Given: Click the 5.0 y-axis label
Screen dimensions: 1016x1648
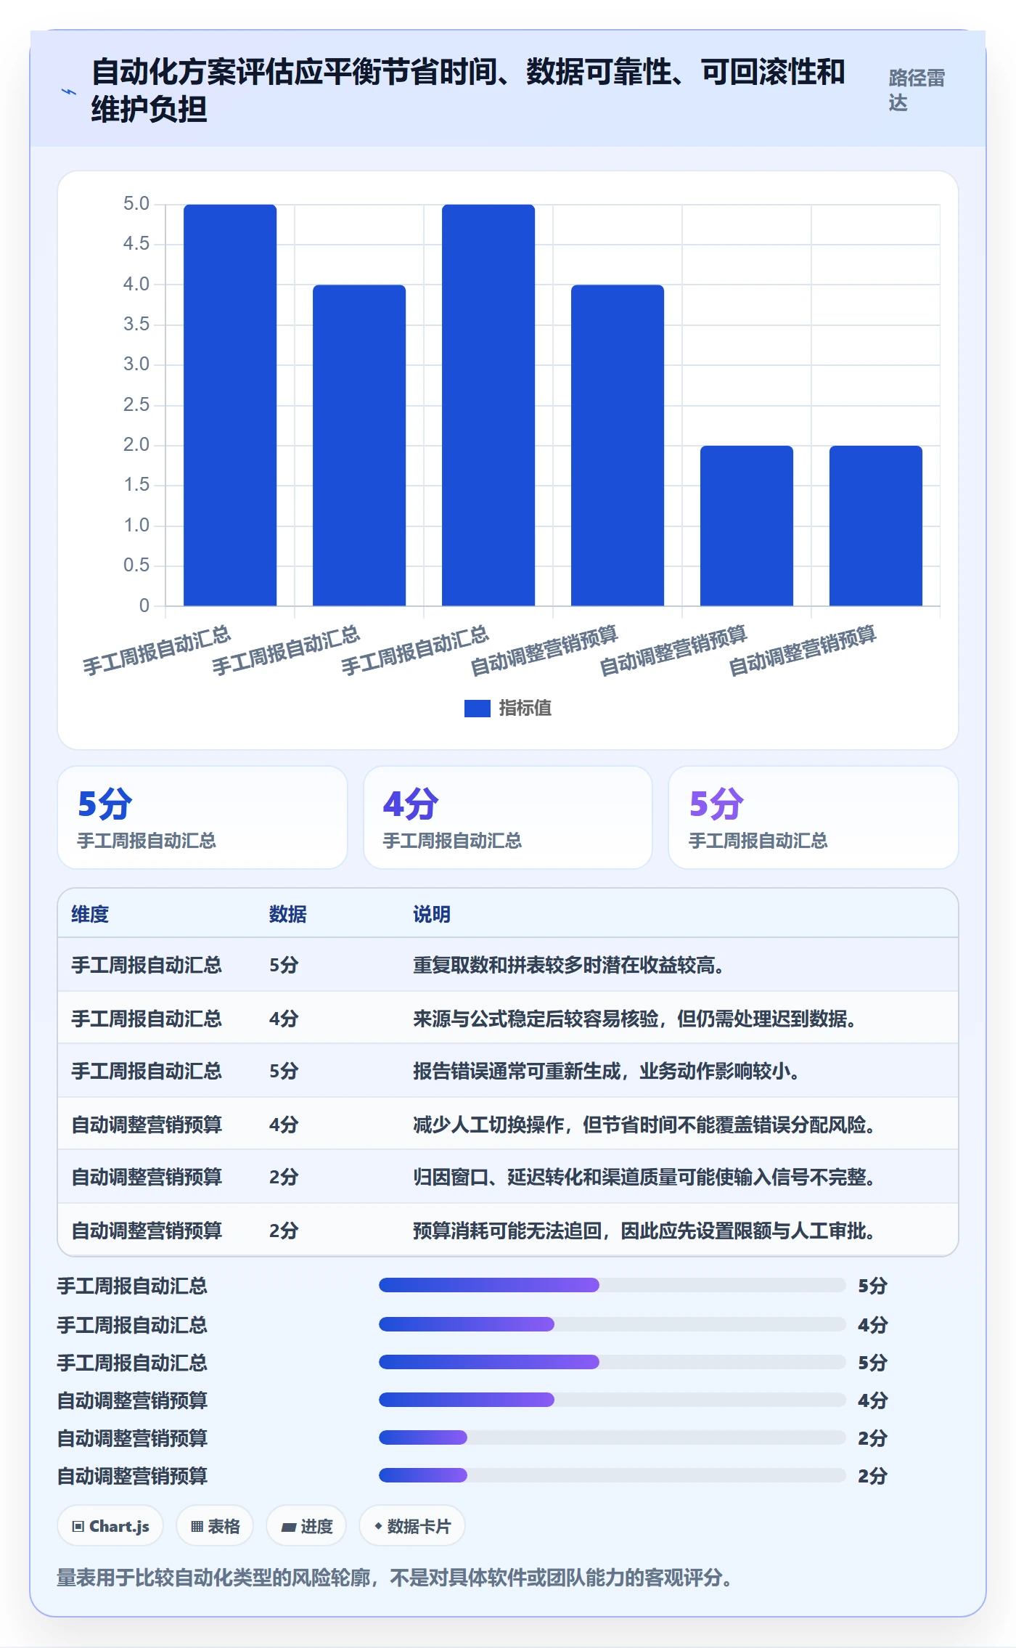Looking at the screenshot, I should pos(136,204).
